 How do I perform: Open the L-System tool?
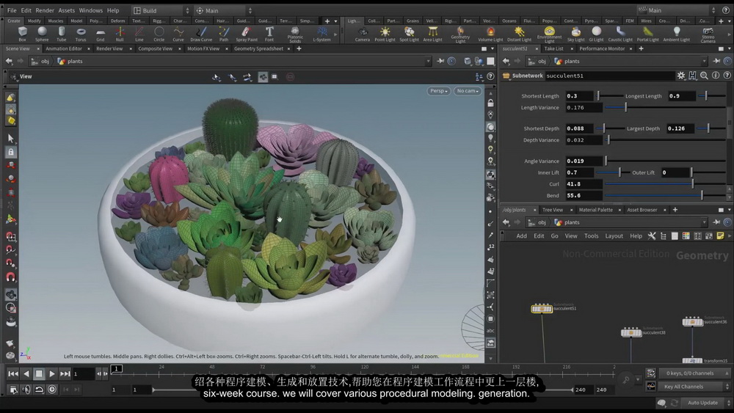tap(321, 34)
